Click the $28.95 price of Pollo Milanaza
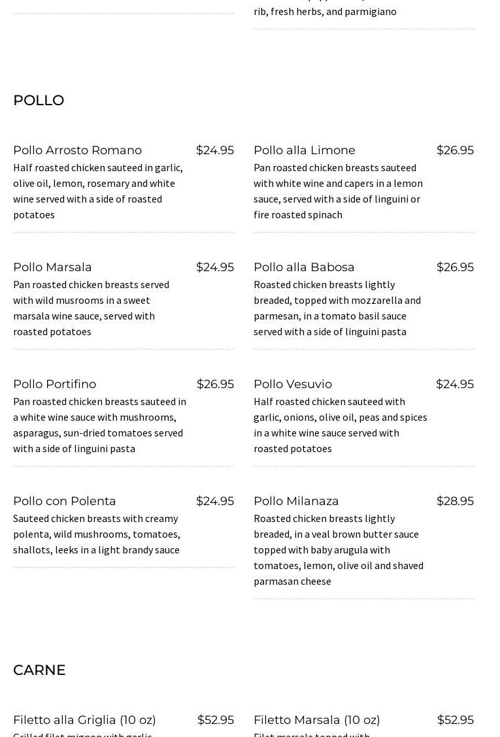This screenshot has width=500, height=737. click(x=455, y=501)
